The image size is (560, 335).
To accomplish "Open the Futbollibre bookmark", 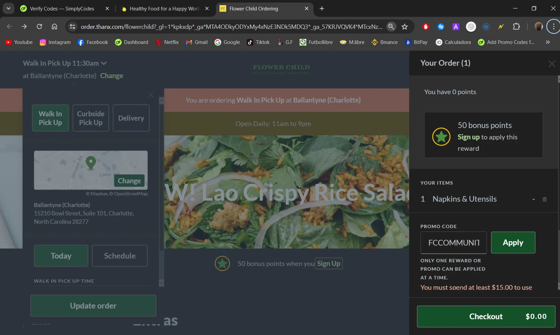I will point(316,42).
